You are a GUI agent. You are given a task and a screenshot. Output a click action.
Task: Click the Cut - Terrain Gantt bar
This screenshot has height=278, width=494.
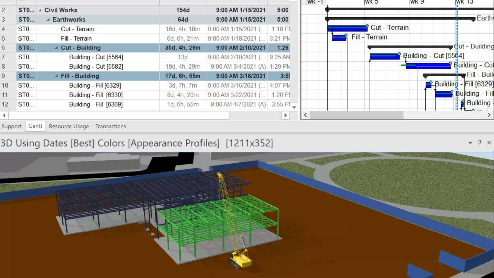[x=347, y=28]
